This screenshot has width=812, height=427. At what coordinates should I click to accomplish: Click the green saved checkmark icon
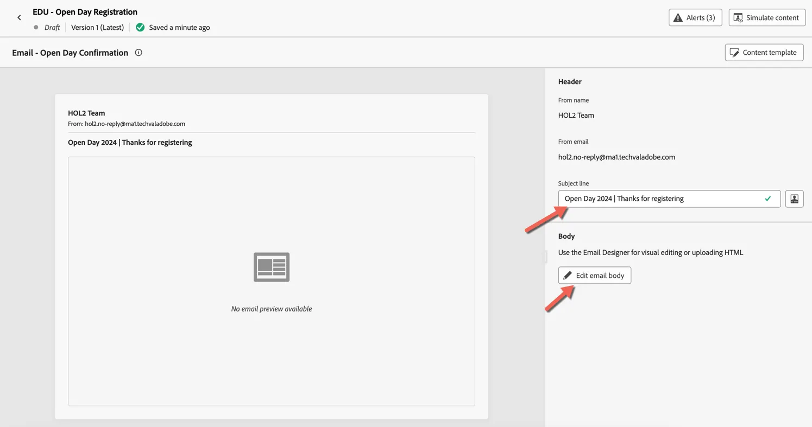click(x=140, y=27)
